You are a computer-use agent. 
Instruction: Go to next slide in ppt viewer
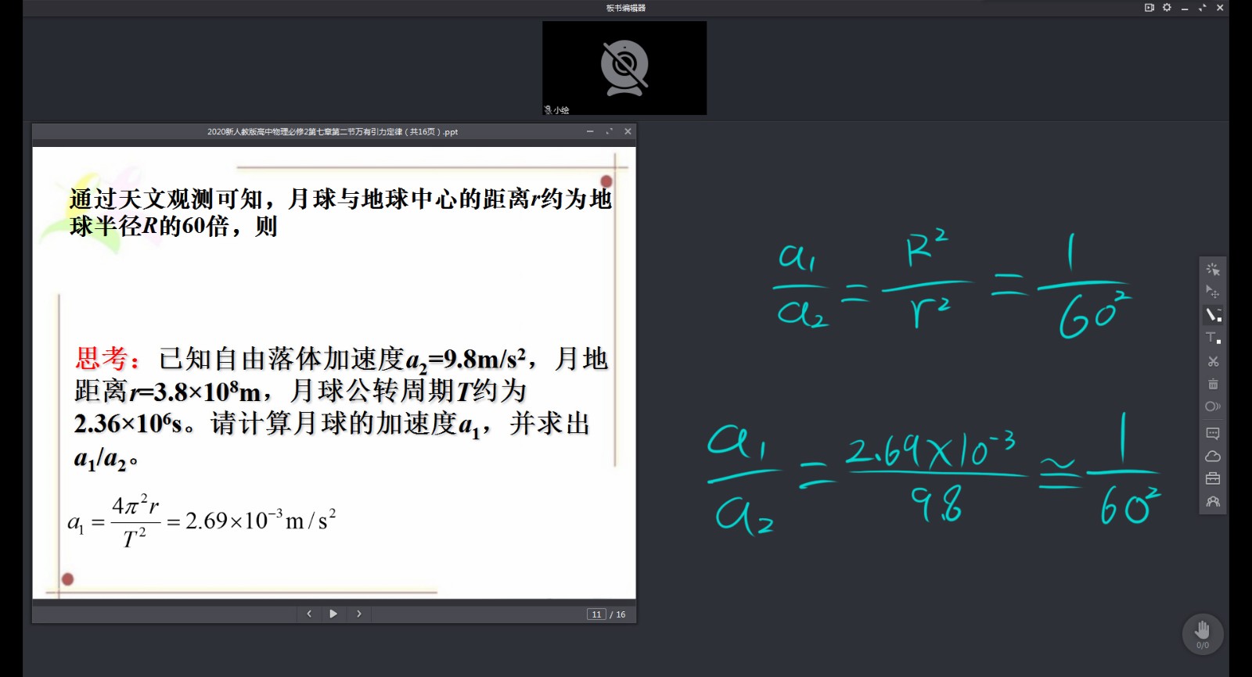coord(358,614)
